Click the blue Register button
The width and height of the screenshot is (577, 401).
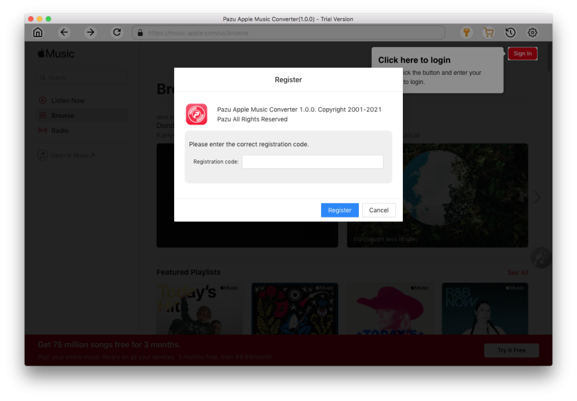point(340,210)
